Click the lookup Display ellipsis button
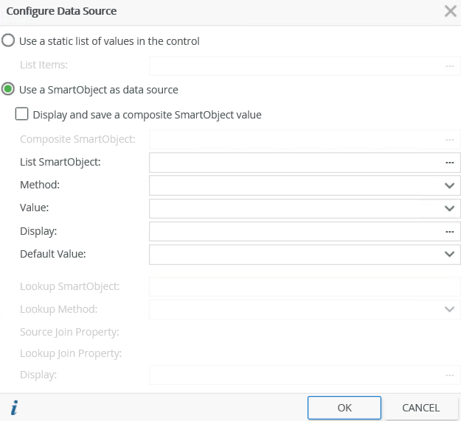 449,375
